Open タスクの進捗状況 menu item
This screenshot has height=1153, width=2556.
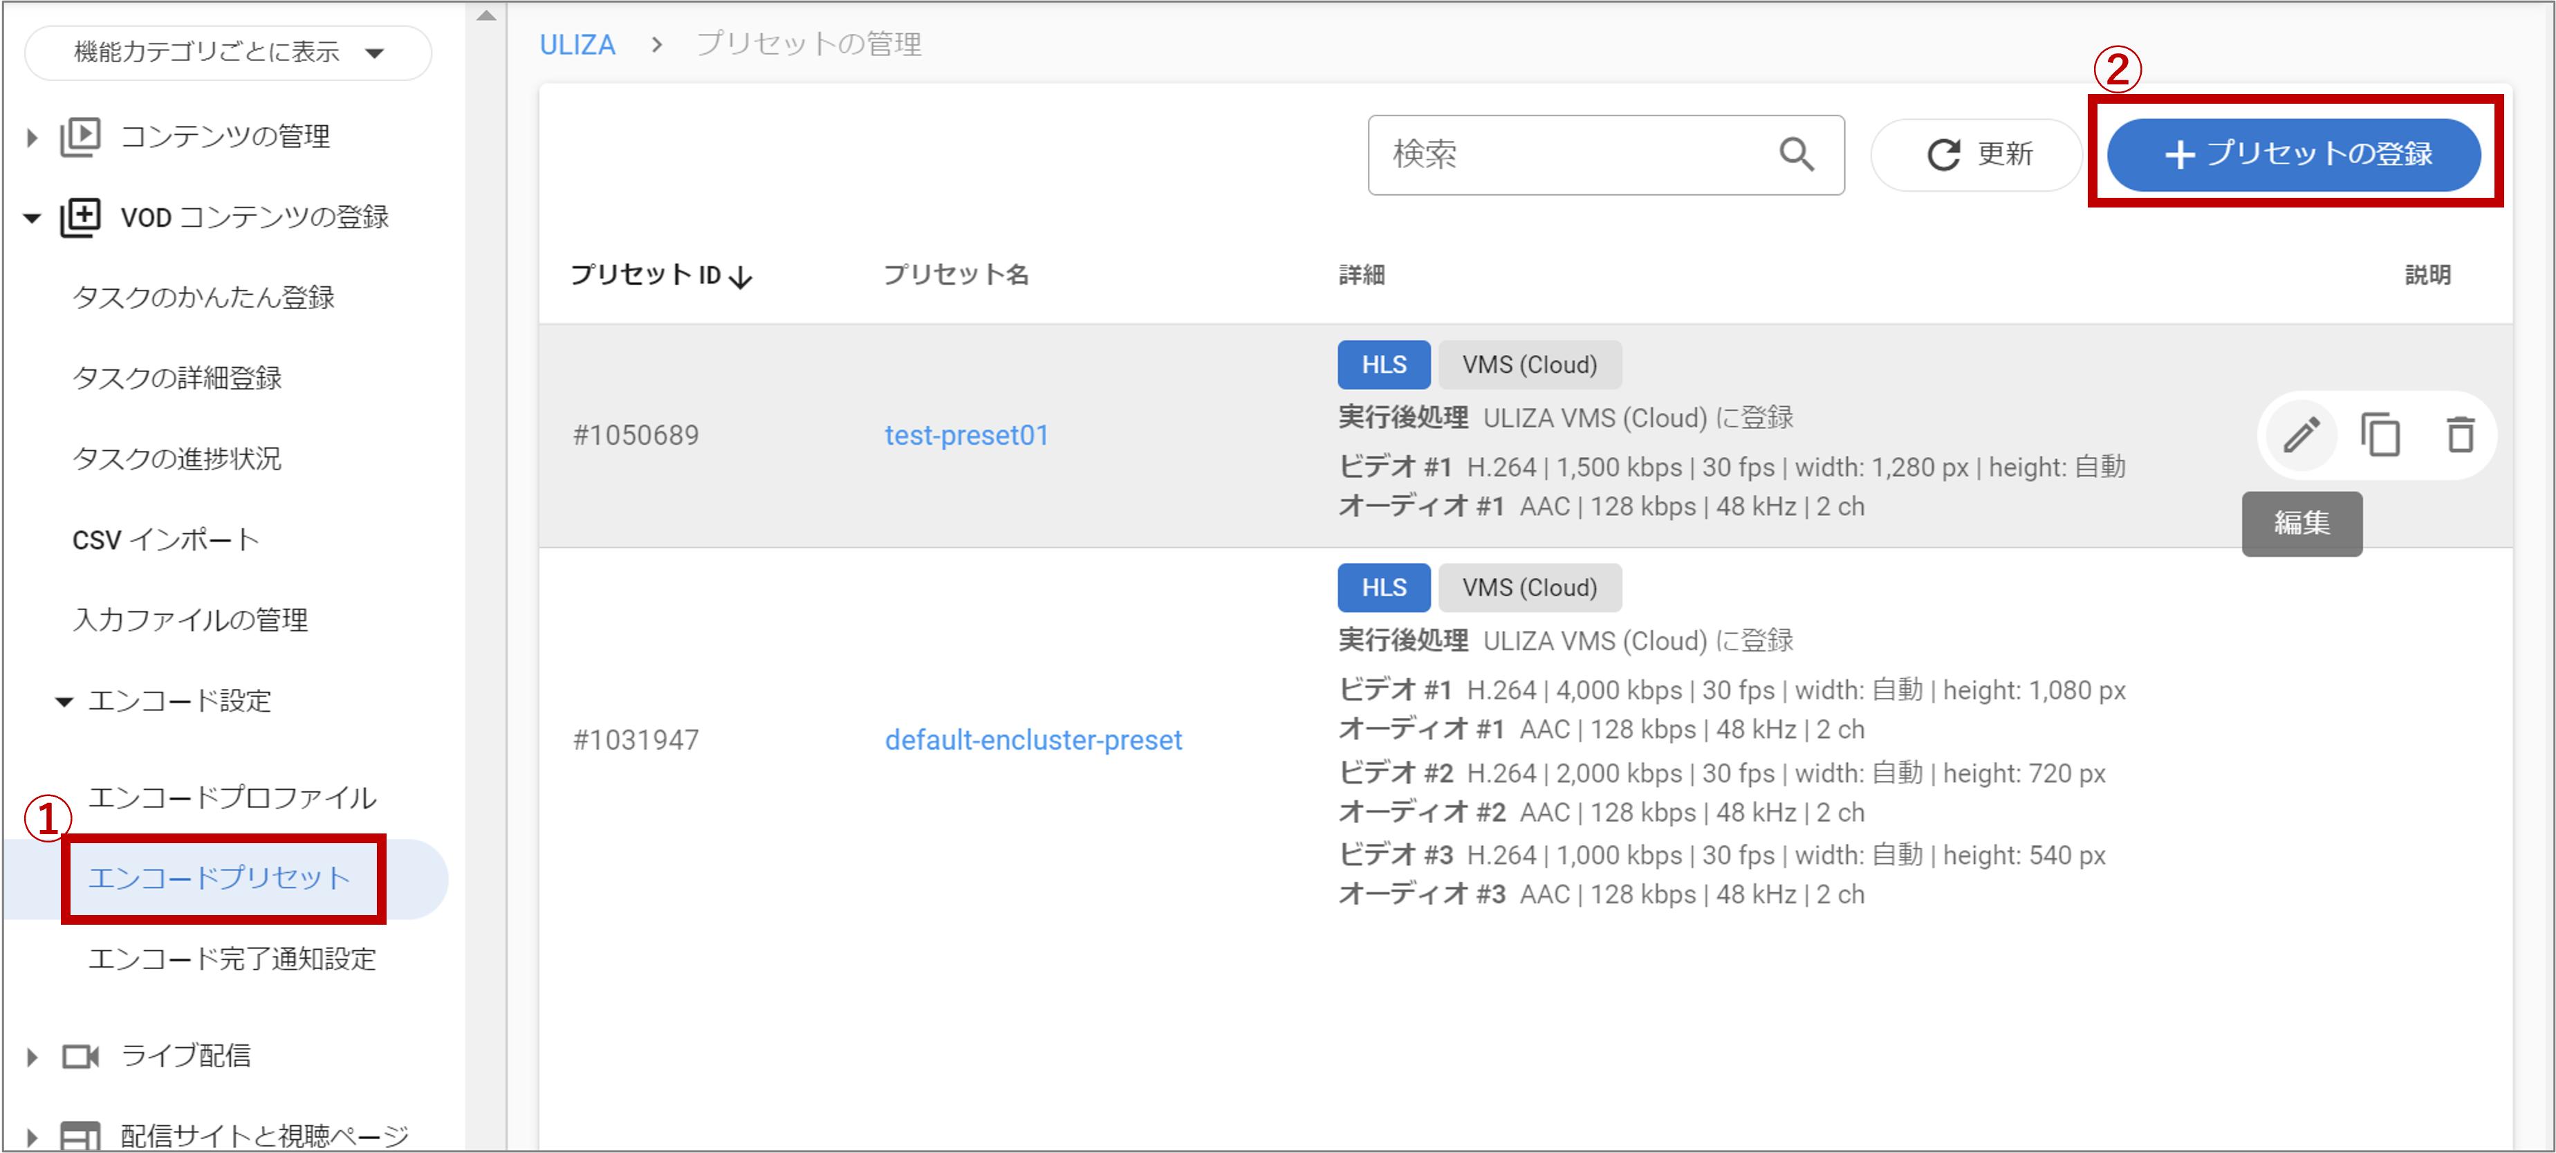coord(178,459)
